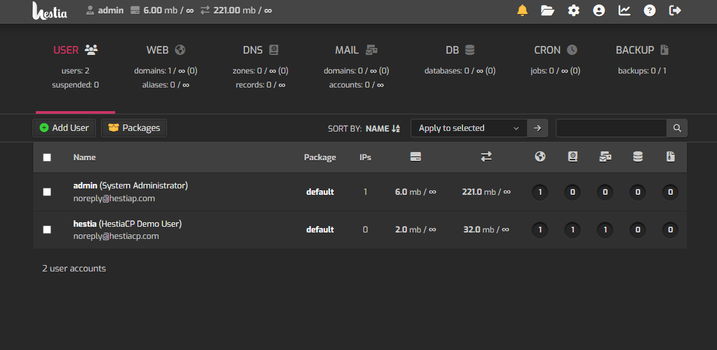717x350 pixels.
Task: Click admin row web domains count badge
Action: pyautogui.click(x=540, y=192)
